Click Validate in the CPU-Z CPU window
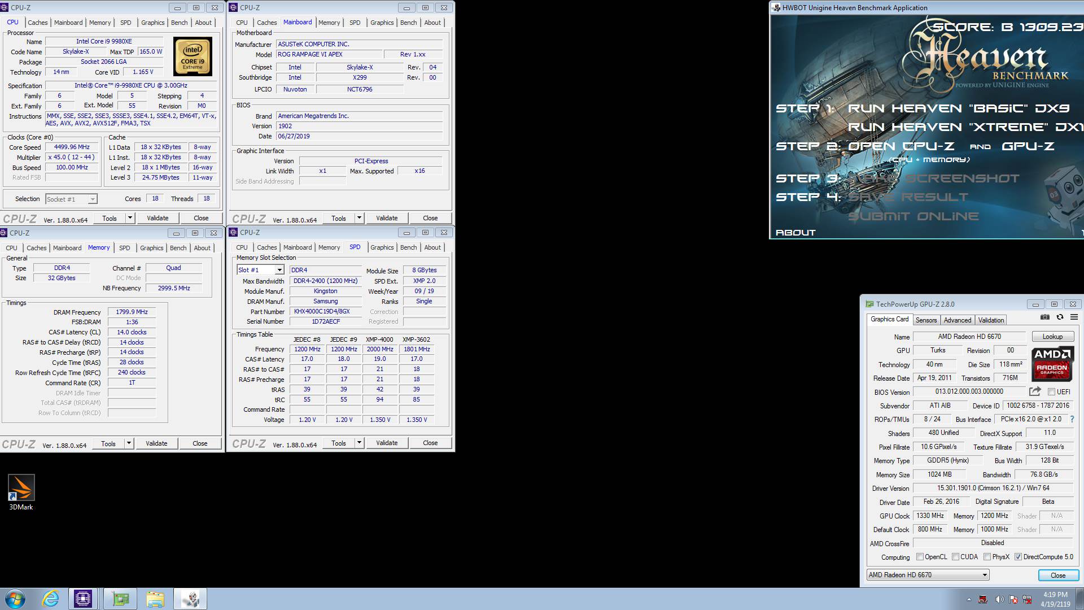Image resolution: width=1084 pixels, height=610 pixels. click(158, 218)
